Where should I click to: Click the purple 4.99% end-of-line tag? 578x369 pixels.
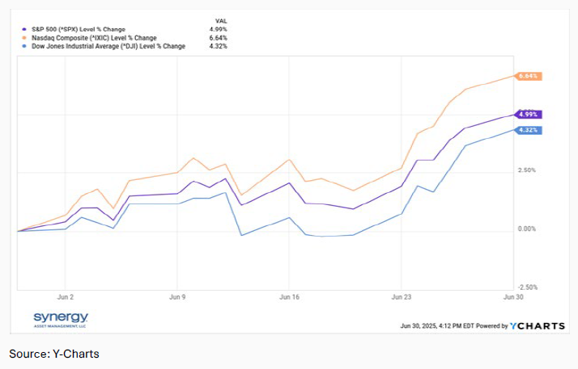click(x=528, y=115)
